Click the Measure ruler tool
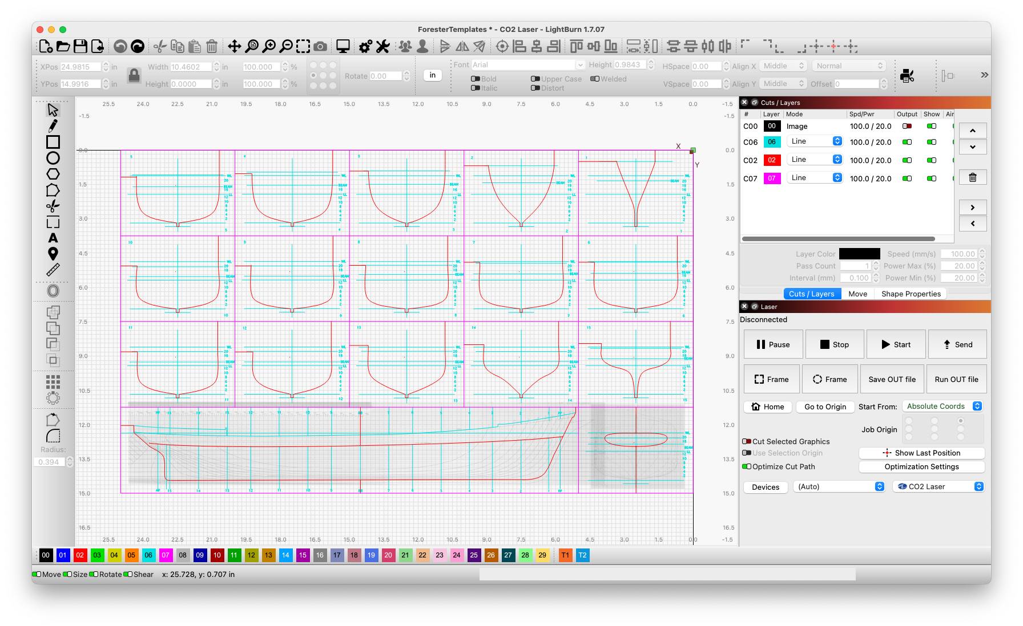This screenshot has height=626, width=1023. point(53,270)
